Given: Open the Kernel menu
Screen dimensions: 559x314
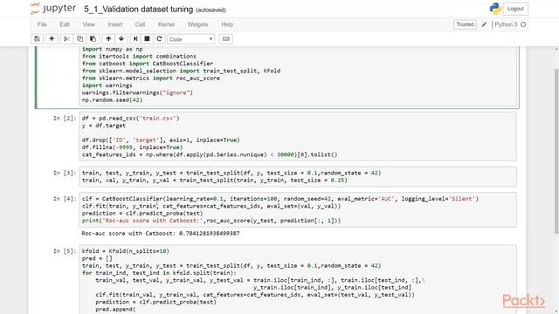Looking at the screenshot, I should (166, 24).
